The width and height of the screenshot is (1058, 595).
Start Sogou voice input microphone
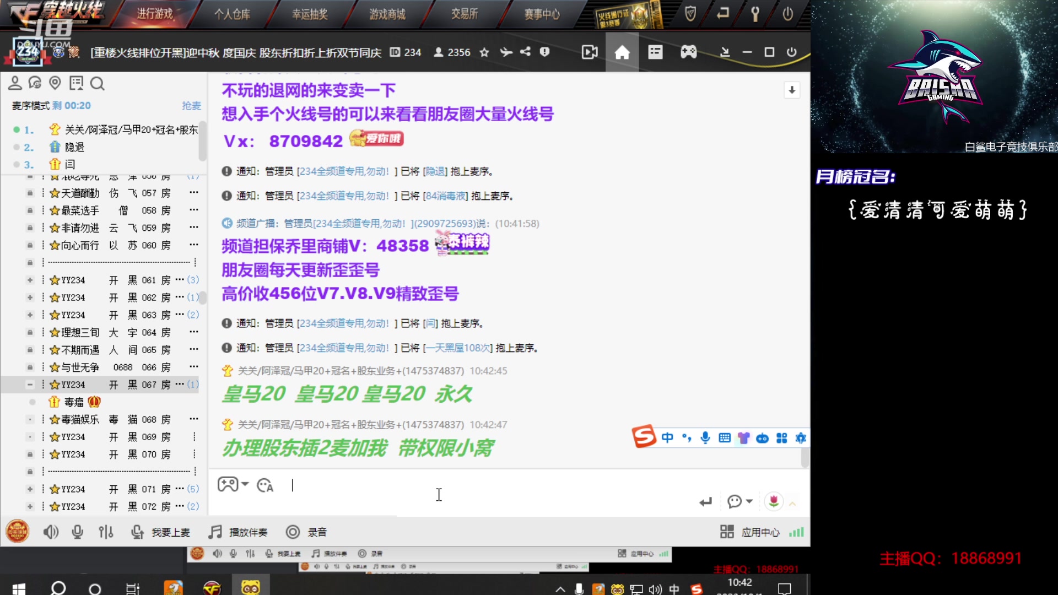pyautogui.click(x=705, y=438)
